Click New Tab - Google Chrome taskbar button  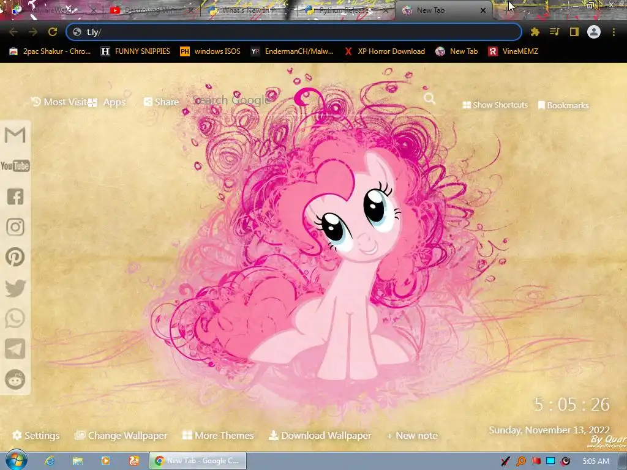tap(198, 461)
